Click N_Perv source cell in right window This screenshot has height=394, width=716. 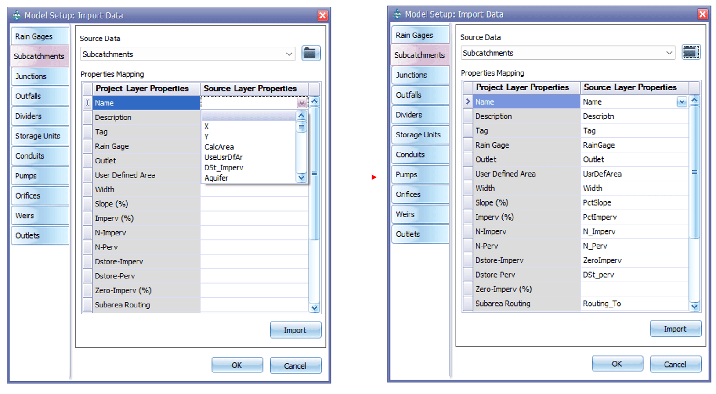[634, 246]
